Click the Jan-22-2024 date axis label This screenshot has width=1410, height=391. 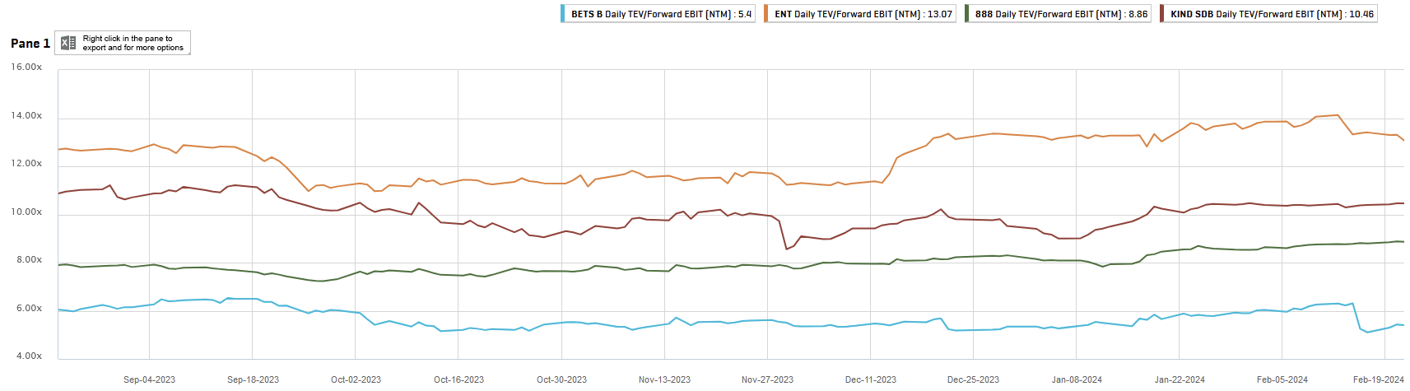click(x=1180, y=379)
